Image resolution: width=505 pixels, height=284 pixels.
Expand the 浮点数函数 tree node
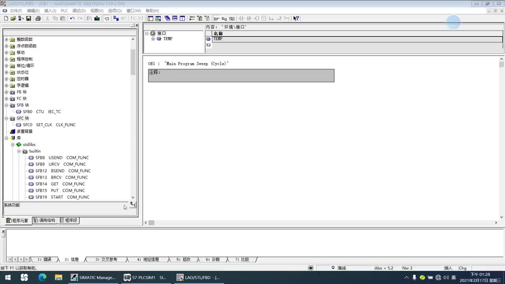pos(6,46)
